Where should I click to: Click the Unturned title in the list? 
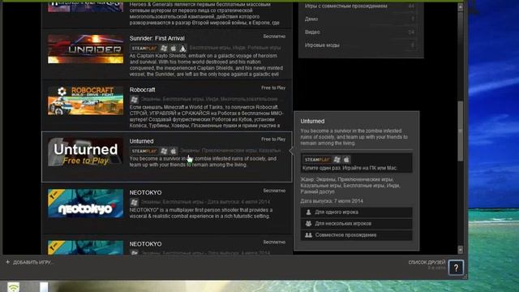pos(141,141)
